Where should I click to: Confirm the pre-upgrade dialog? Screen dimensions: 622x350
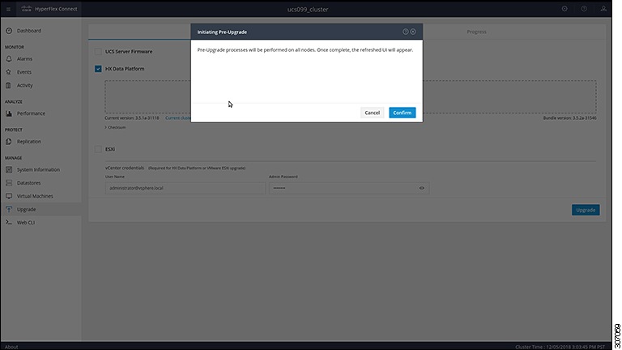(x=402, y=113)
